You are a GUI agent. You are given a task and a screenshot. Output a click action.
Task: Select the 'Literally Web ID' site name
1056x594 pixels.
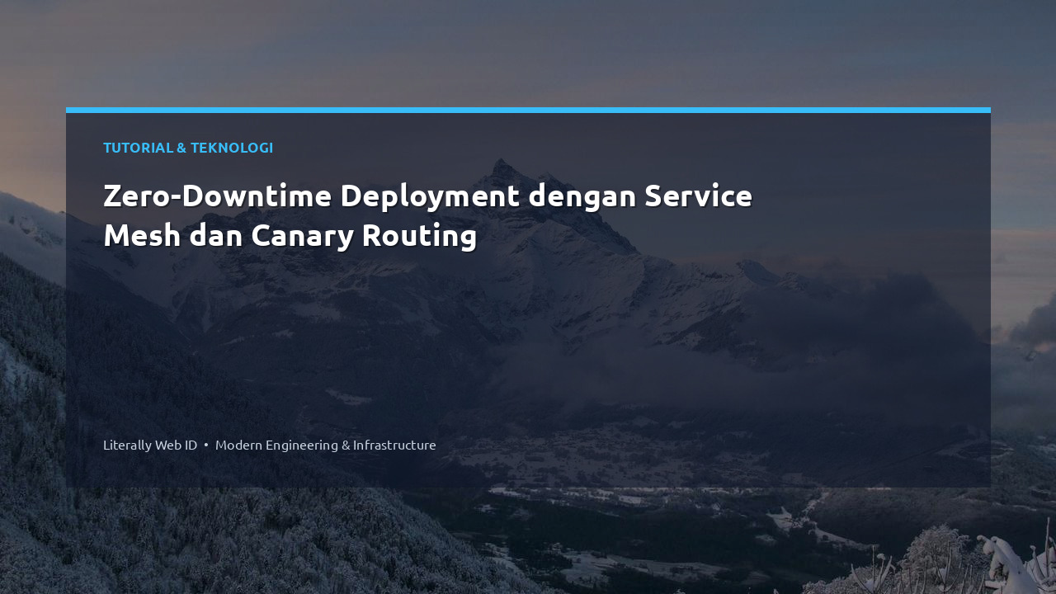click(150, 445)
